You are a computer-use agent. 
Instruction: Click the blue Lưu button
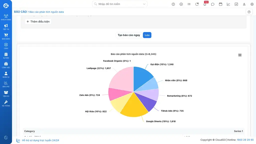tap(147, 35)
